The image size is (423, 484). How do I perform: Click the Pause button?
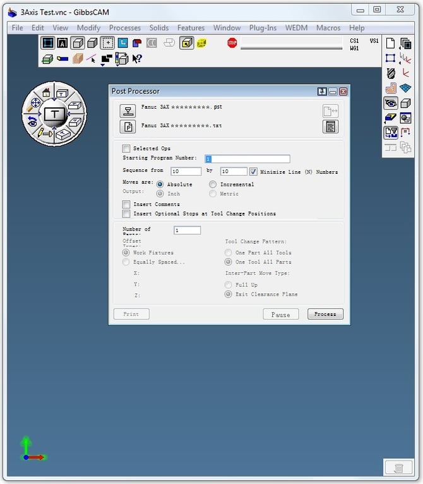pyautogui.click(x=281, y=314)
